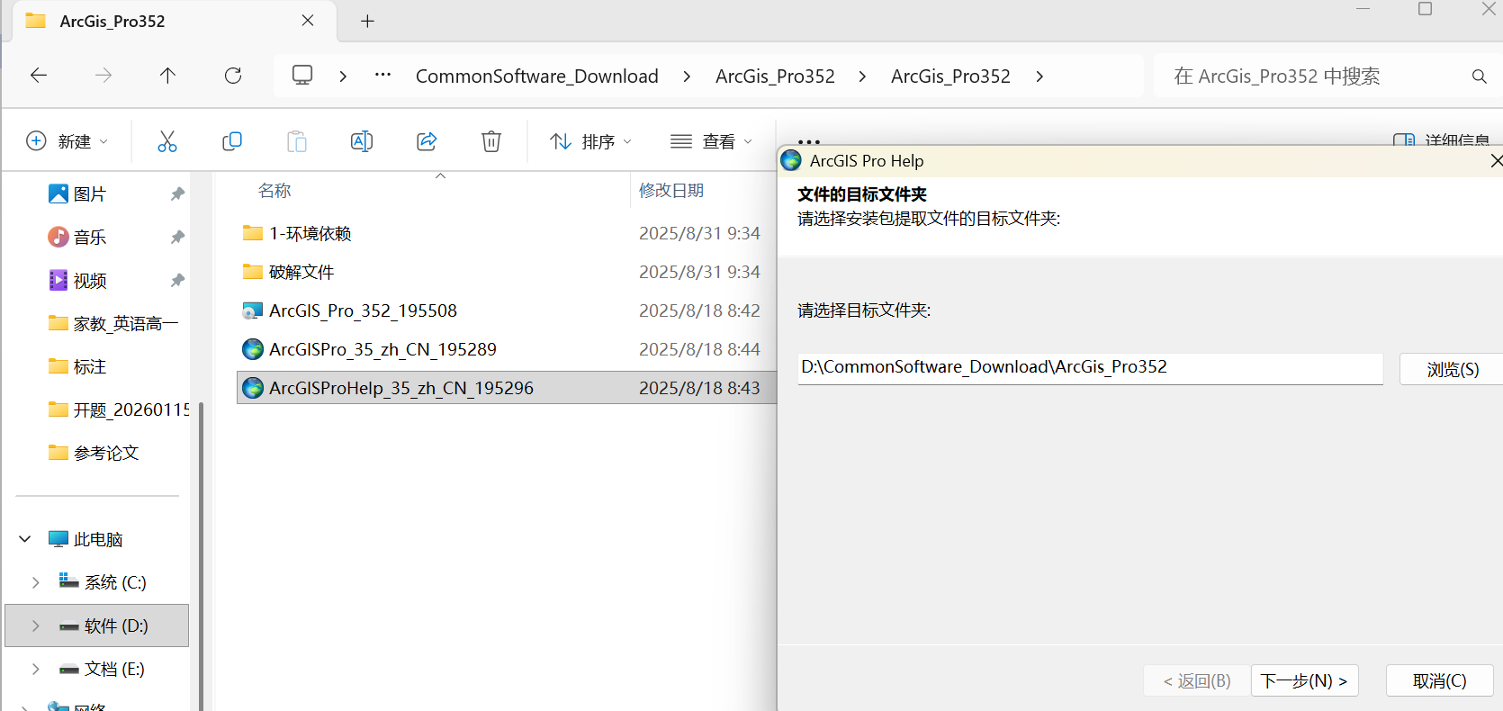
Task: Expand the 软件 (D:) drive node
Action: [x=36, y=625]
